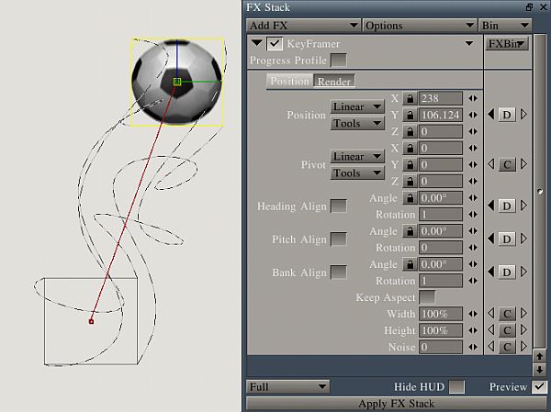Open the Add FX dropdown
This screenshot has width=551, height=412.
pos(303,26)
